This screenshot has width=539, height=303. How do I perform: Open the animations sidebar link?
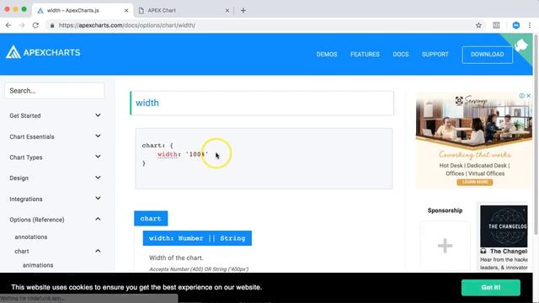[x=38, y=265]
